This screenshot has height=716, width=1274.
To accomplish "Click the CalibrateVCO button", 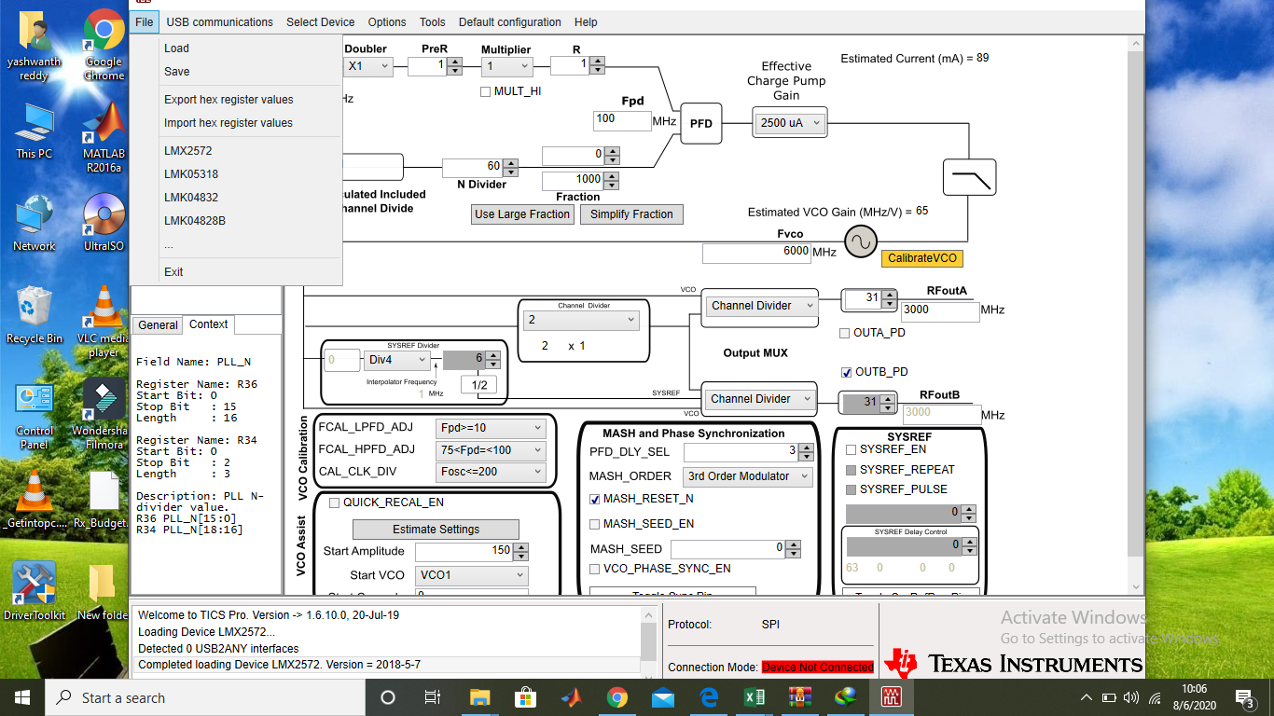I will [921, 258].
